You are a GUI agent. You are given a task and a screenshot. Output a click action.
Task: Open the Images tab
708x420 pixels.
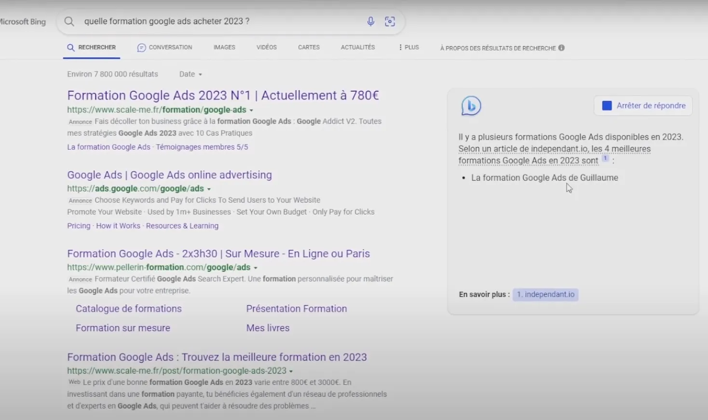(224, 47)
